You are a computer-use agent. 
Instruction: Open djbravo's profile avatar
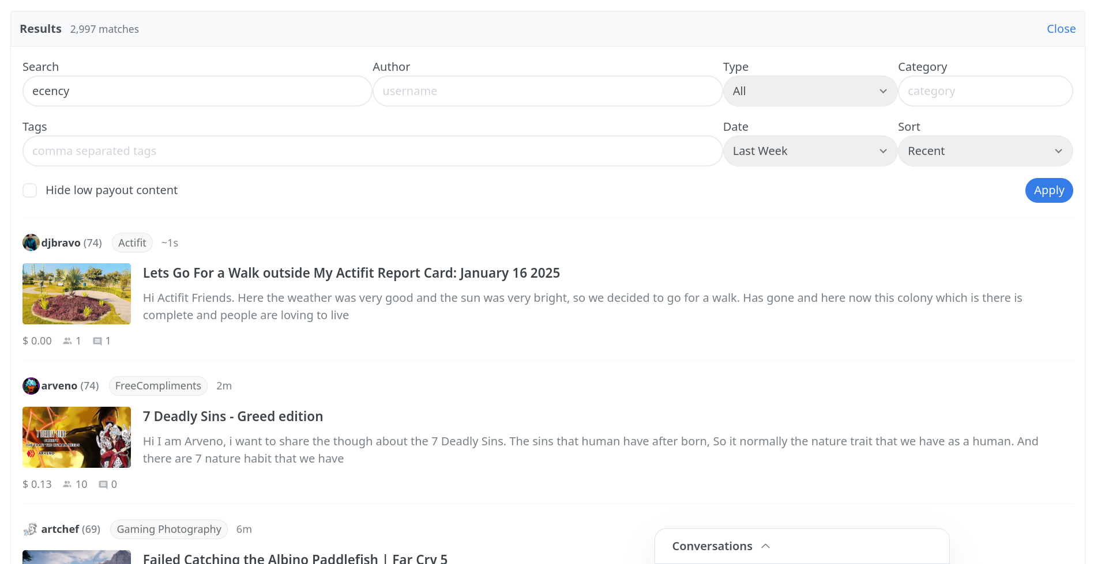[31, 243]
